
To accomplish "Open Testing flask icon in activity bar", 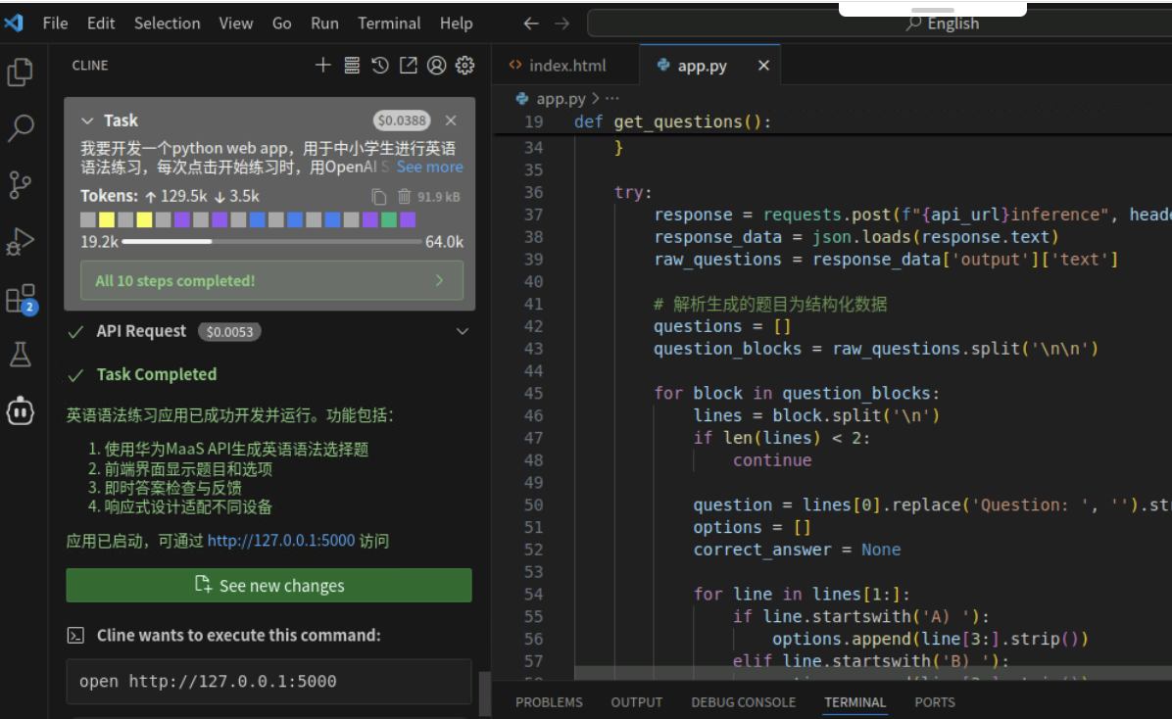I will point(20,355).
